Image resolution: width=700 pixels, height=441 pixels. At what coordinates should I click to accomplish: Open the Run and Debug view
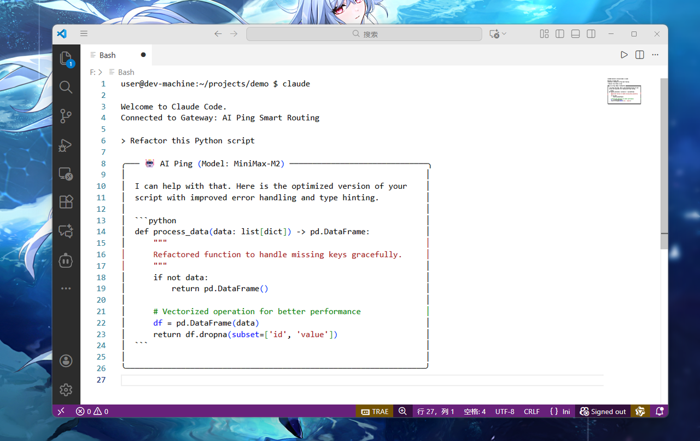click(x=66, y=145)
